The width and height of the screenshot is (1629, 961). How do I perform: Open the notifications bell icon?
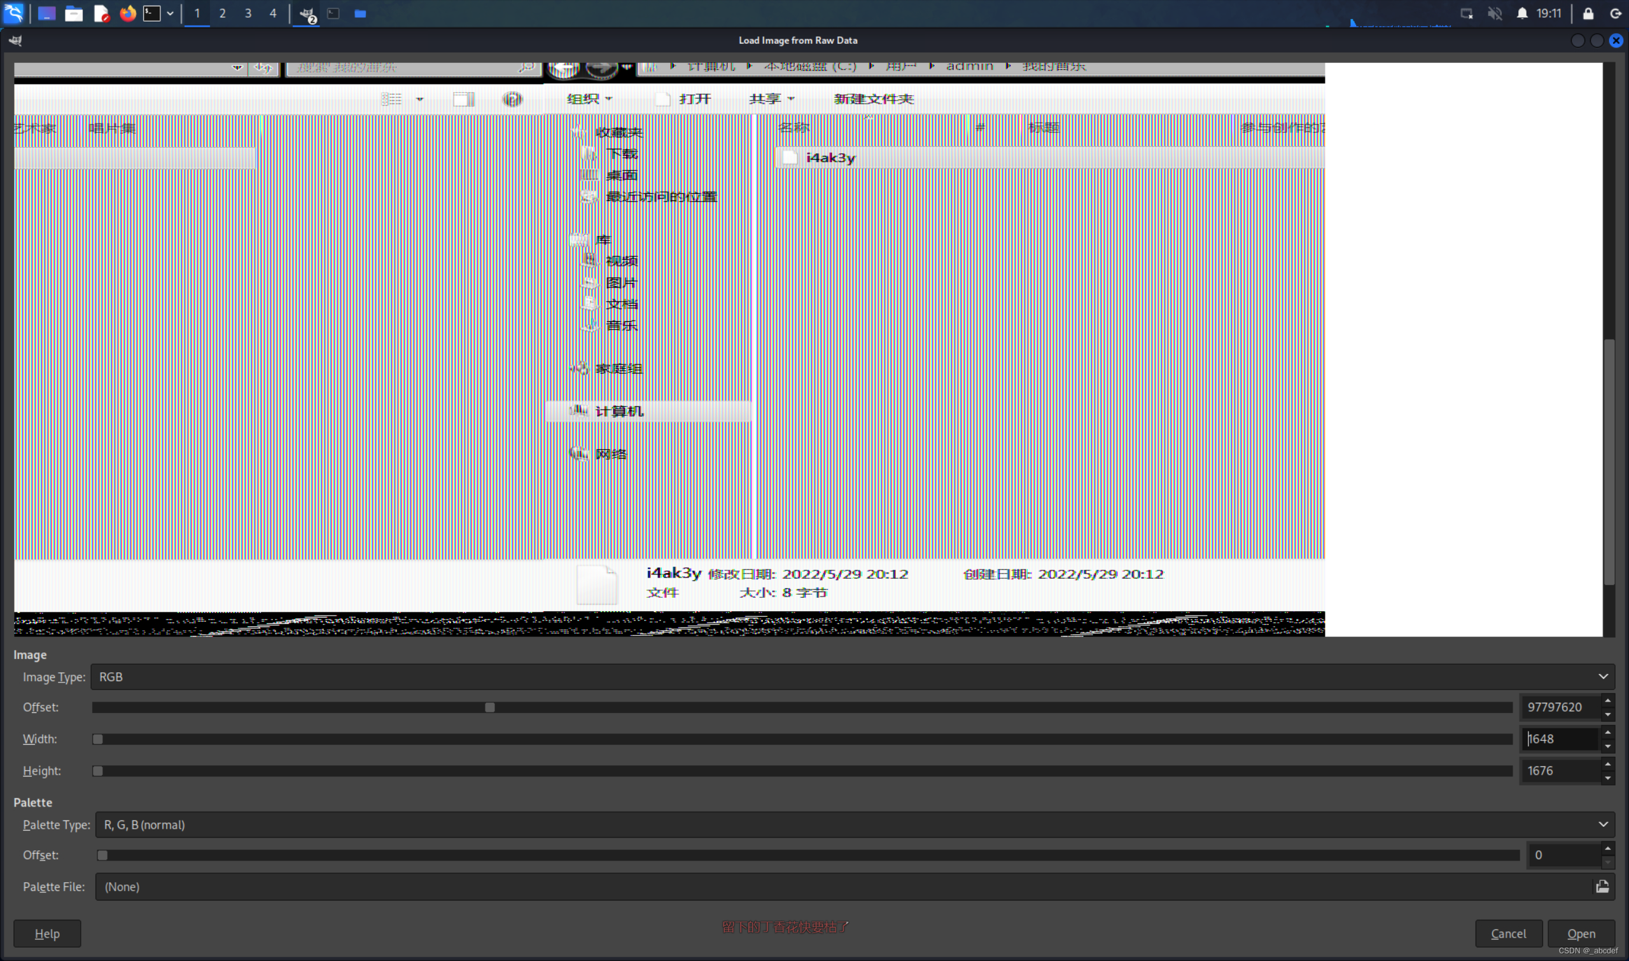(1522, 13)
